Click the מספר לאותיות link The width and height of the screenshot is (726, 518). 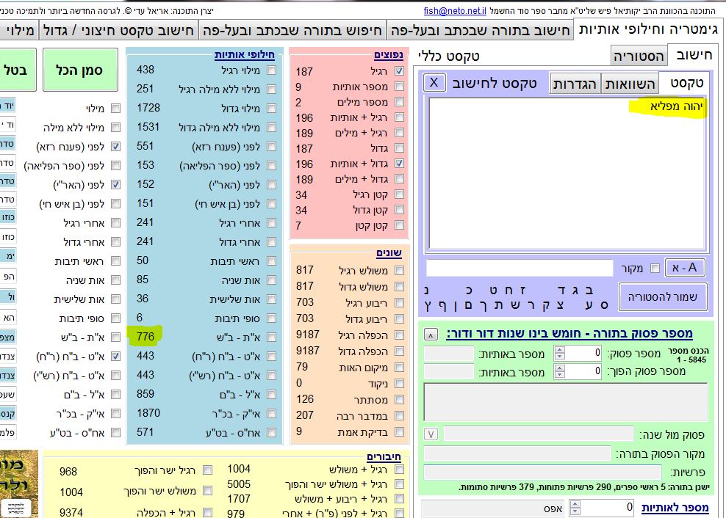click(x=675, y=508)
